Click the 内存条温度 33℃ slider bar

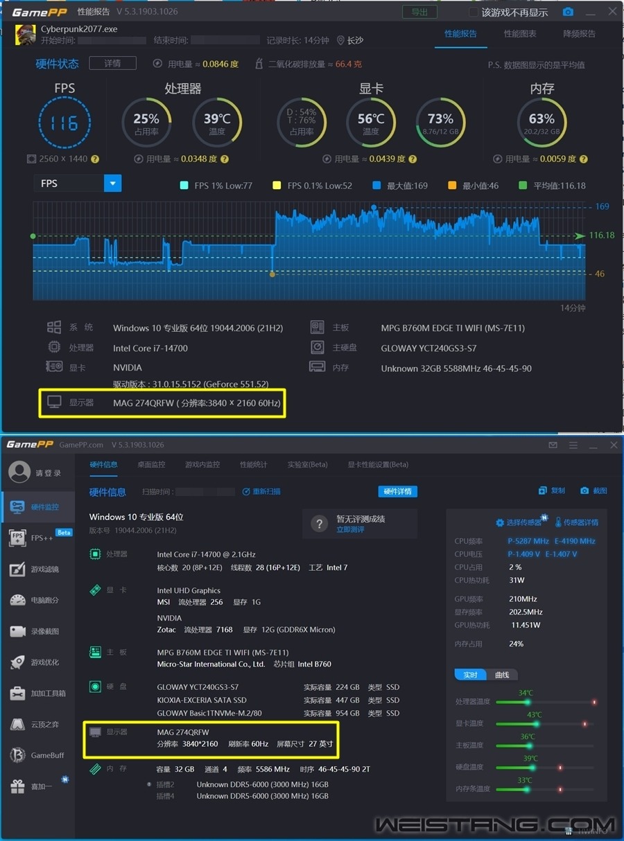pyautogui.click(x=544, y=789)
